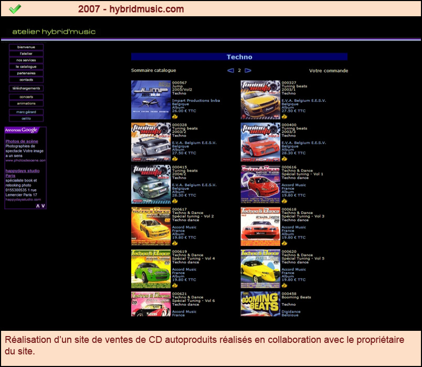Image resolution: width=422 pixels, height=367 pixels.
Task: Open the Tuning beats 2003/3 red car cover
Action: click(260, 142)
